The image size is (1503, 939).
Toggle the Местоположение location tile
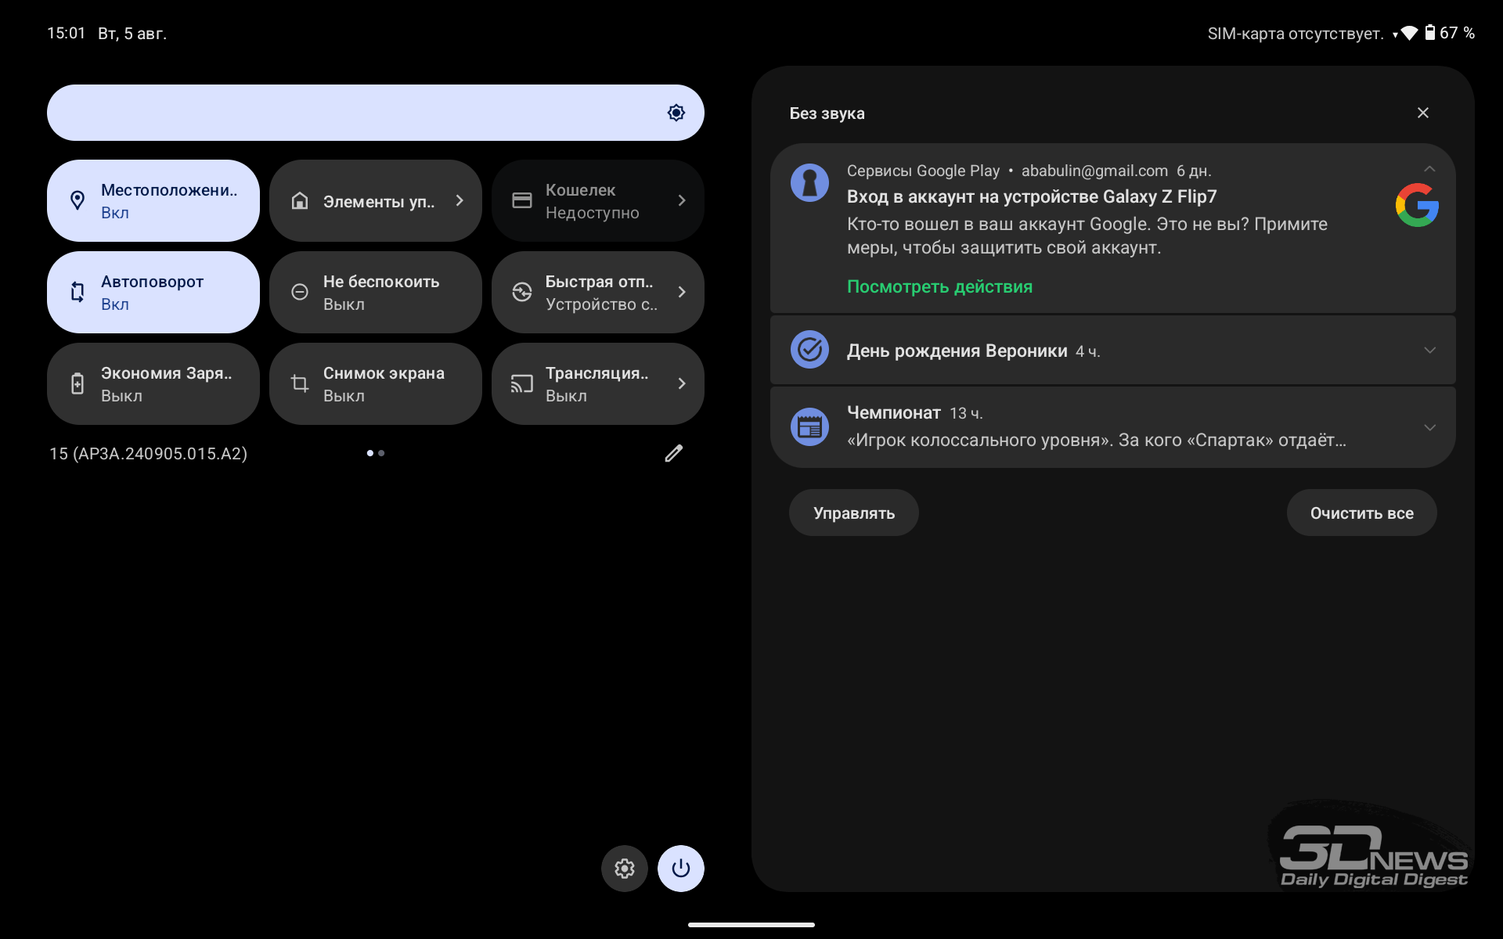click(153, 201)
